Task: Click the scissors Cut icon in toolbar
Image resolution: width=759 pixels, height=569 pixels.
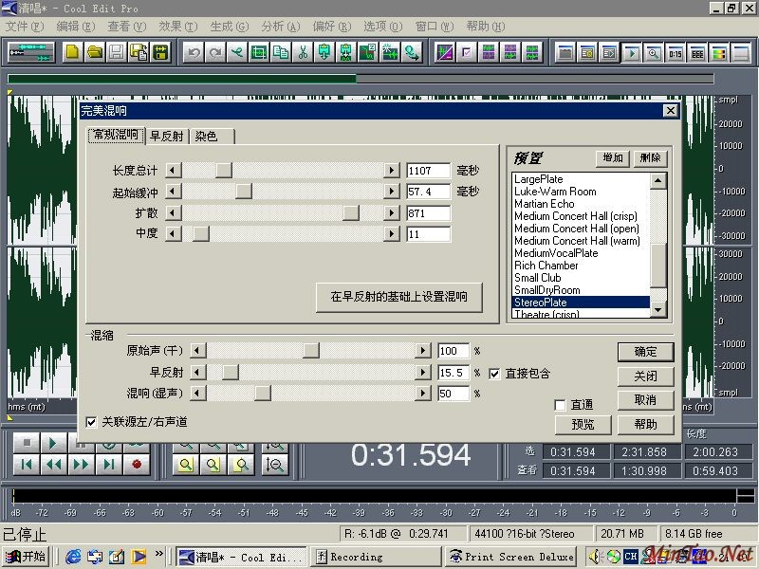Action: point(303,53)
